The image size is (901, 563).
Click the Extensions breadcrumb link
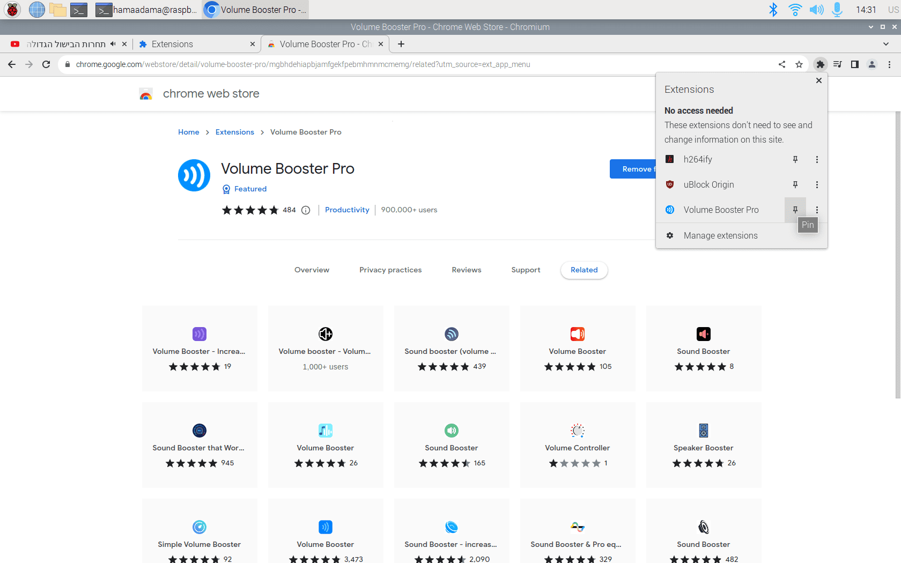point(235,132)
